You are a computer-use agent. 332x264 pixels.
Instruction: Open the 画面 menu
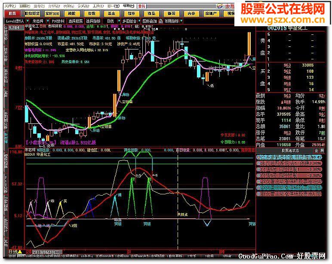point(25,6)
